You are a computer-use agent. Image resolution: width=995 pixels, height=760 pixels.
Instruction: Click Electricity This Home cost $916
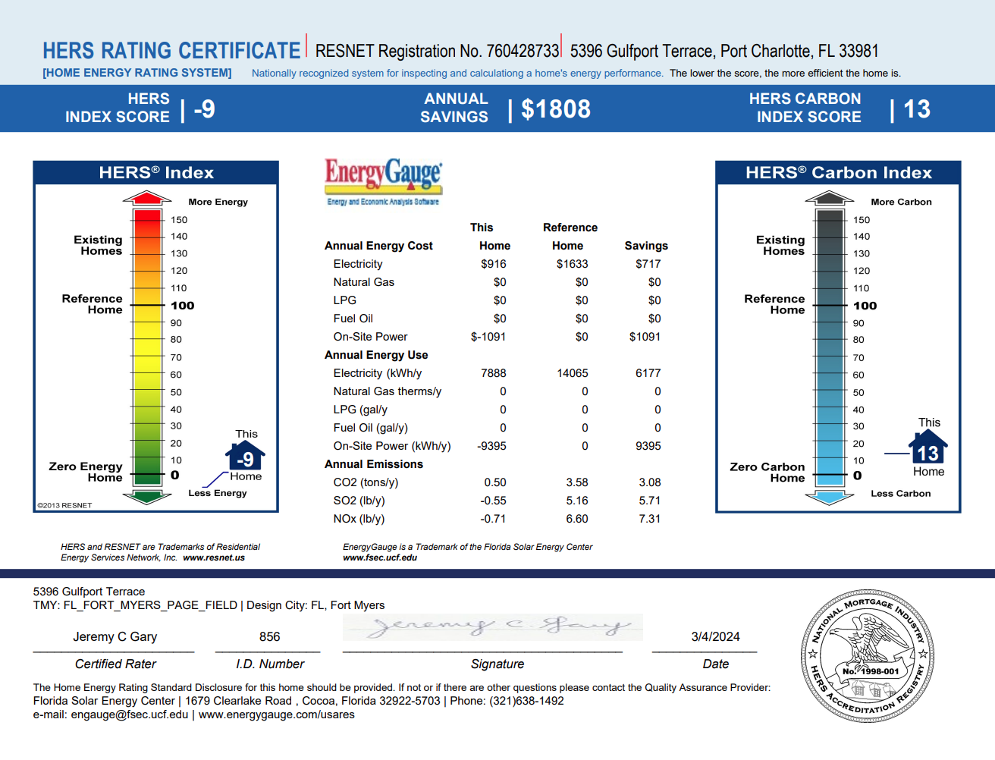tap(494, 264)
